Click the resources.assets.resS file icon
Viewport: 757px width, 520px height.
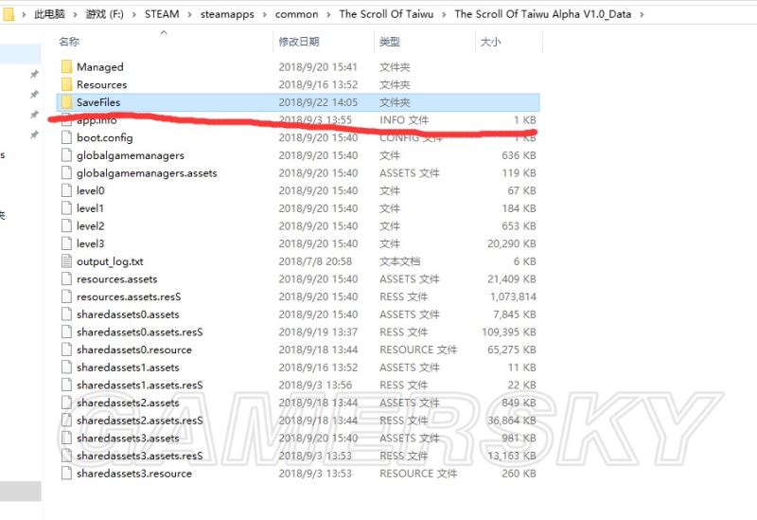click(x=66, y=296)
